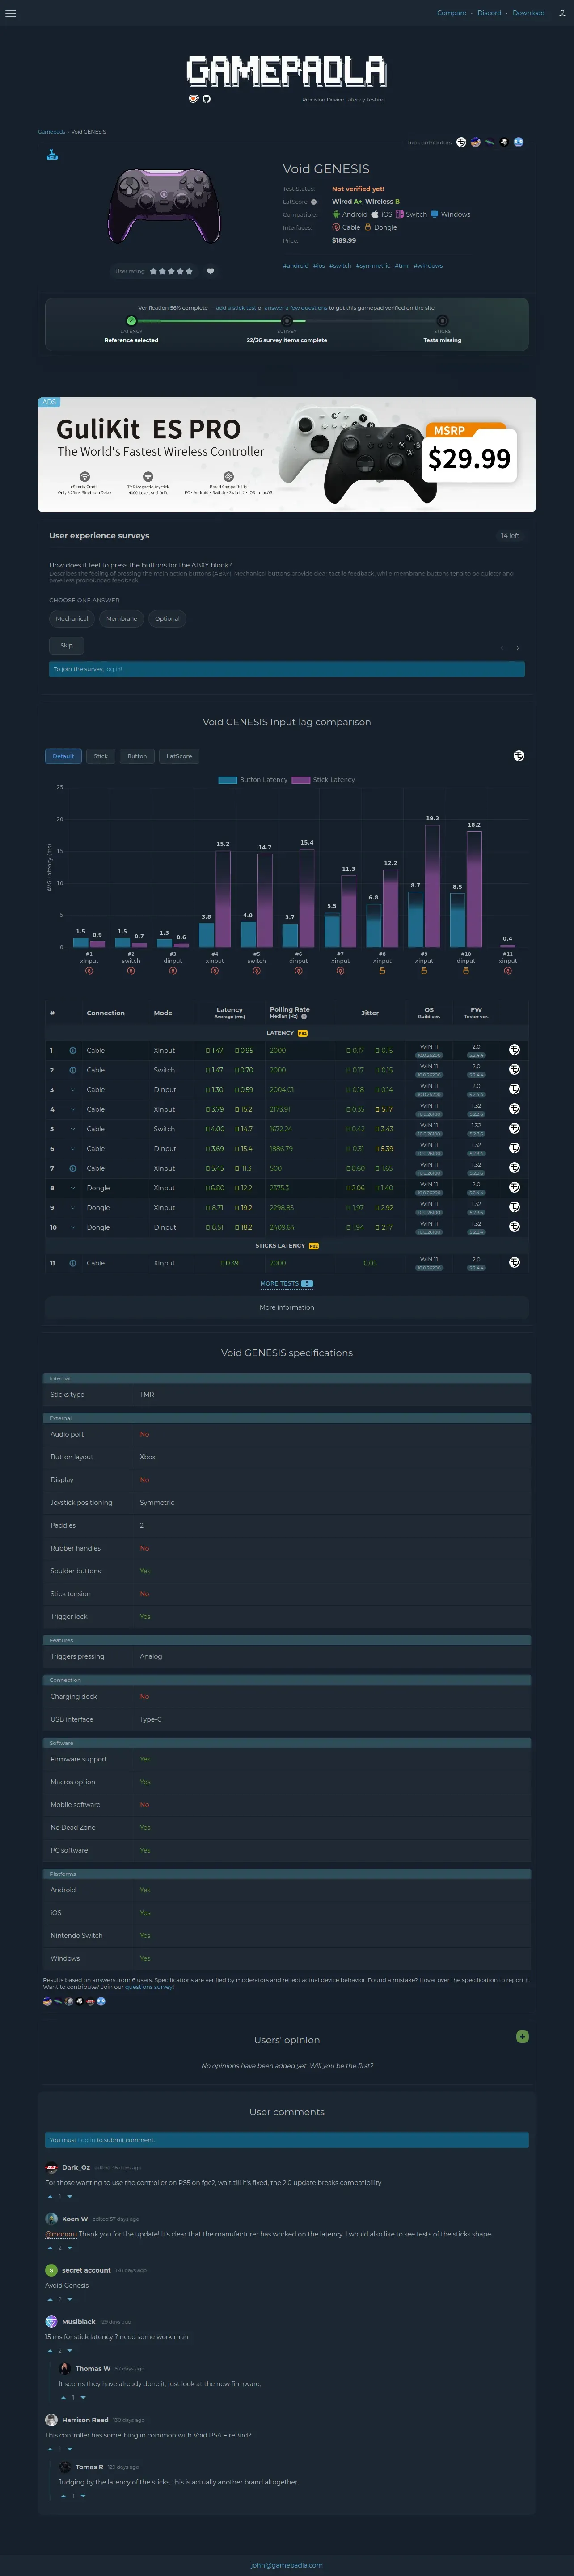This screenshot has width=574, height=2576.
Task: Downvote the Koen W comment
Action: (x=70, y=2248)
